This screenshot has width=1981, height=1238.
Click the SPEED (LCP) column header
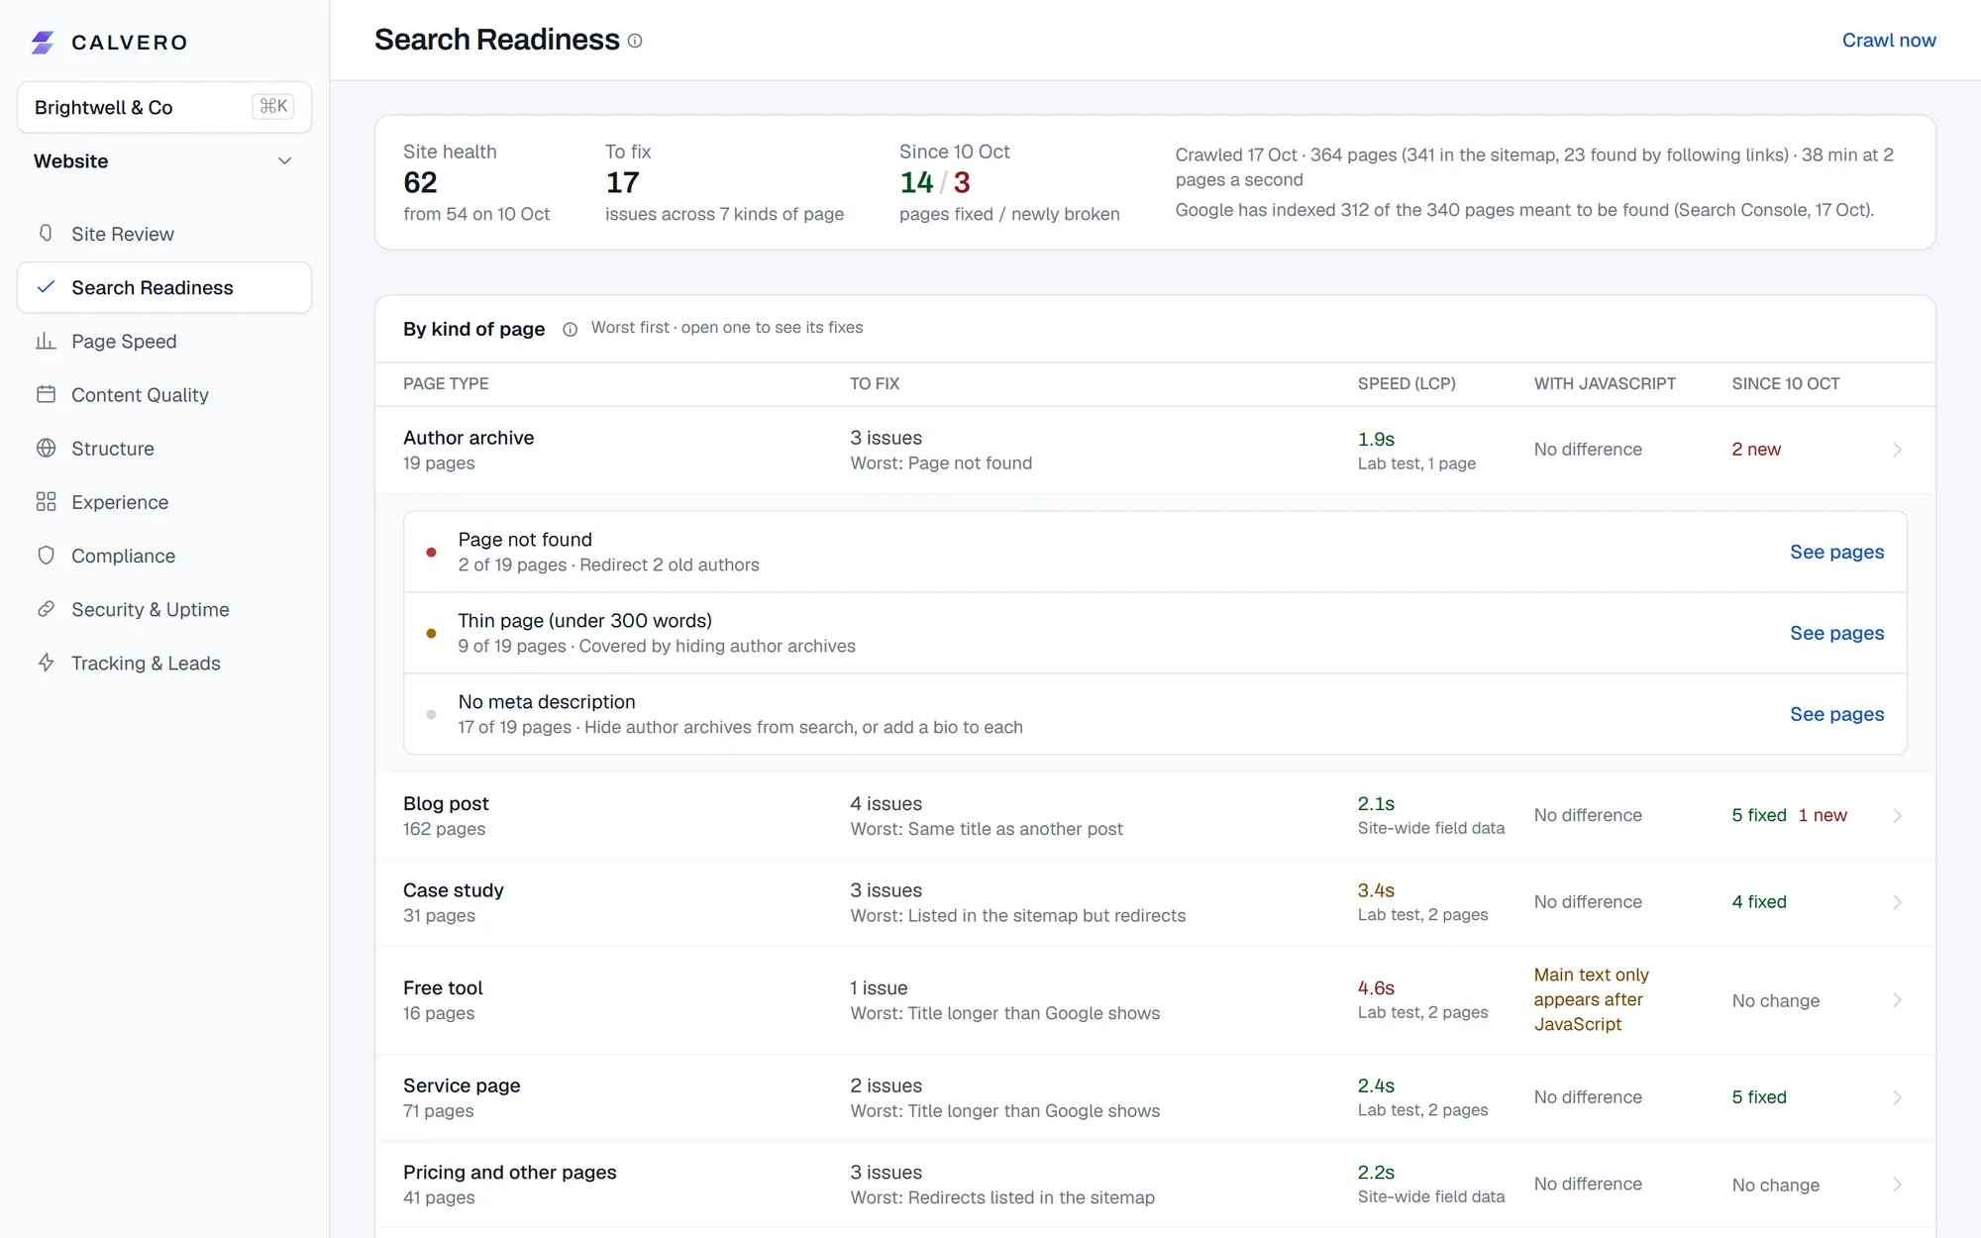point(1407,384)
